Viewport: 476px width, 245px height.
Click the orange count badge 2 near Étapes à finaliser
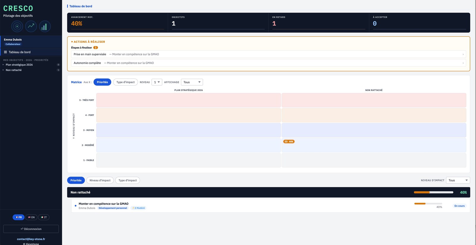click(x=95, y=48)
